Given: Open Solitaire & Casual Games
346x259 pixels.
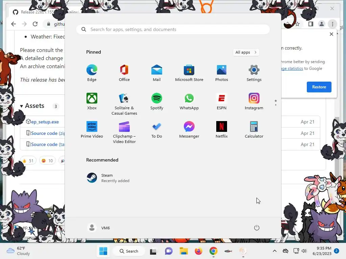Looking at the screenshot, I should tap(124, 104).
